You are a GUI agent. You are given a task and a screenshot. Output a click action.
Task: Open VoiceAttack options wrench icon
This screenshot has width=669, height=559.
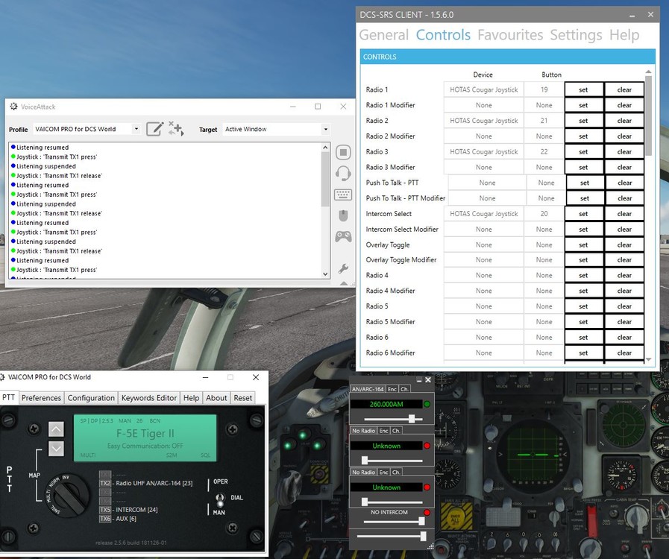pyautogui.click(x=343, y=268)
